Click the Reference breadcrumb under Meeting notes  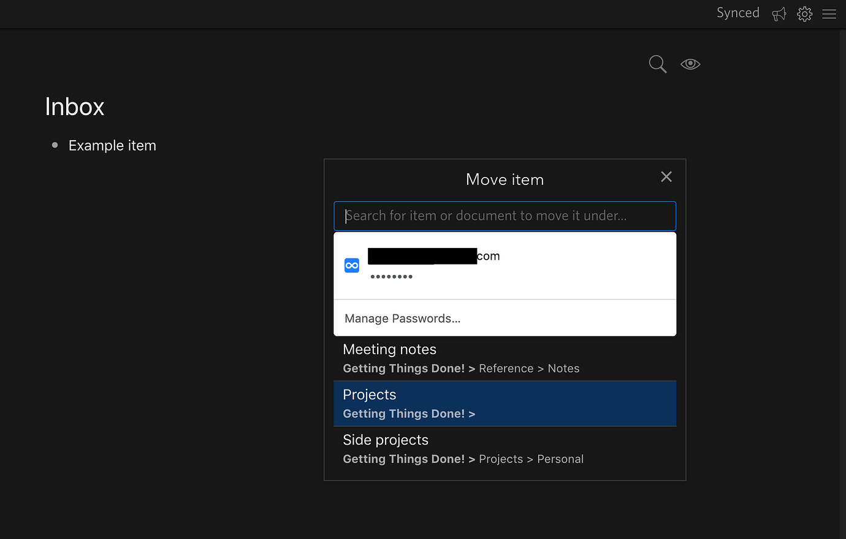click(x=506, y=368)
